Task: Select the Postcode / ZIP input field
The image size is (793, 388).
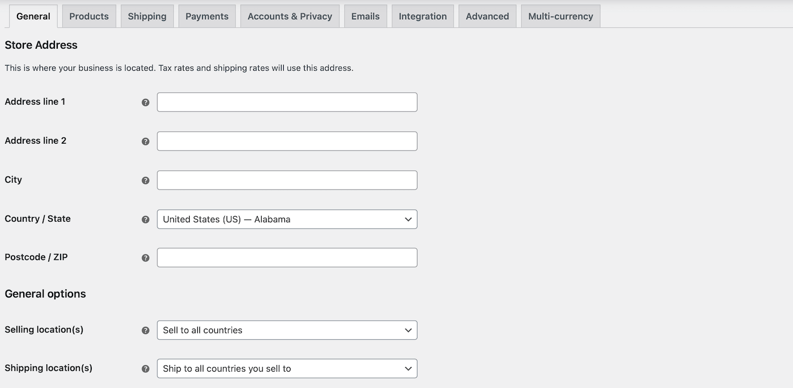Action: coord(287,257)
